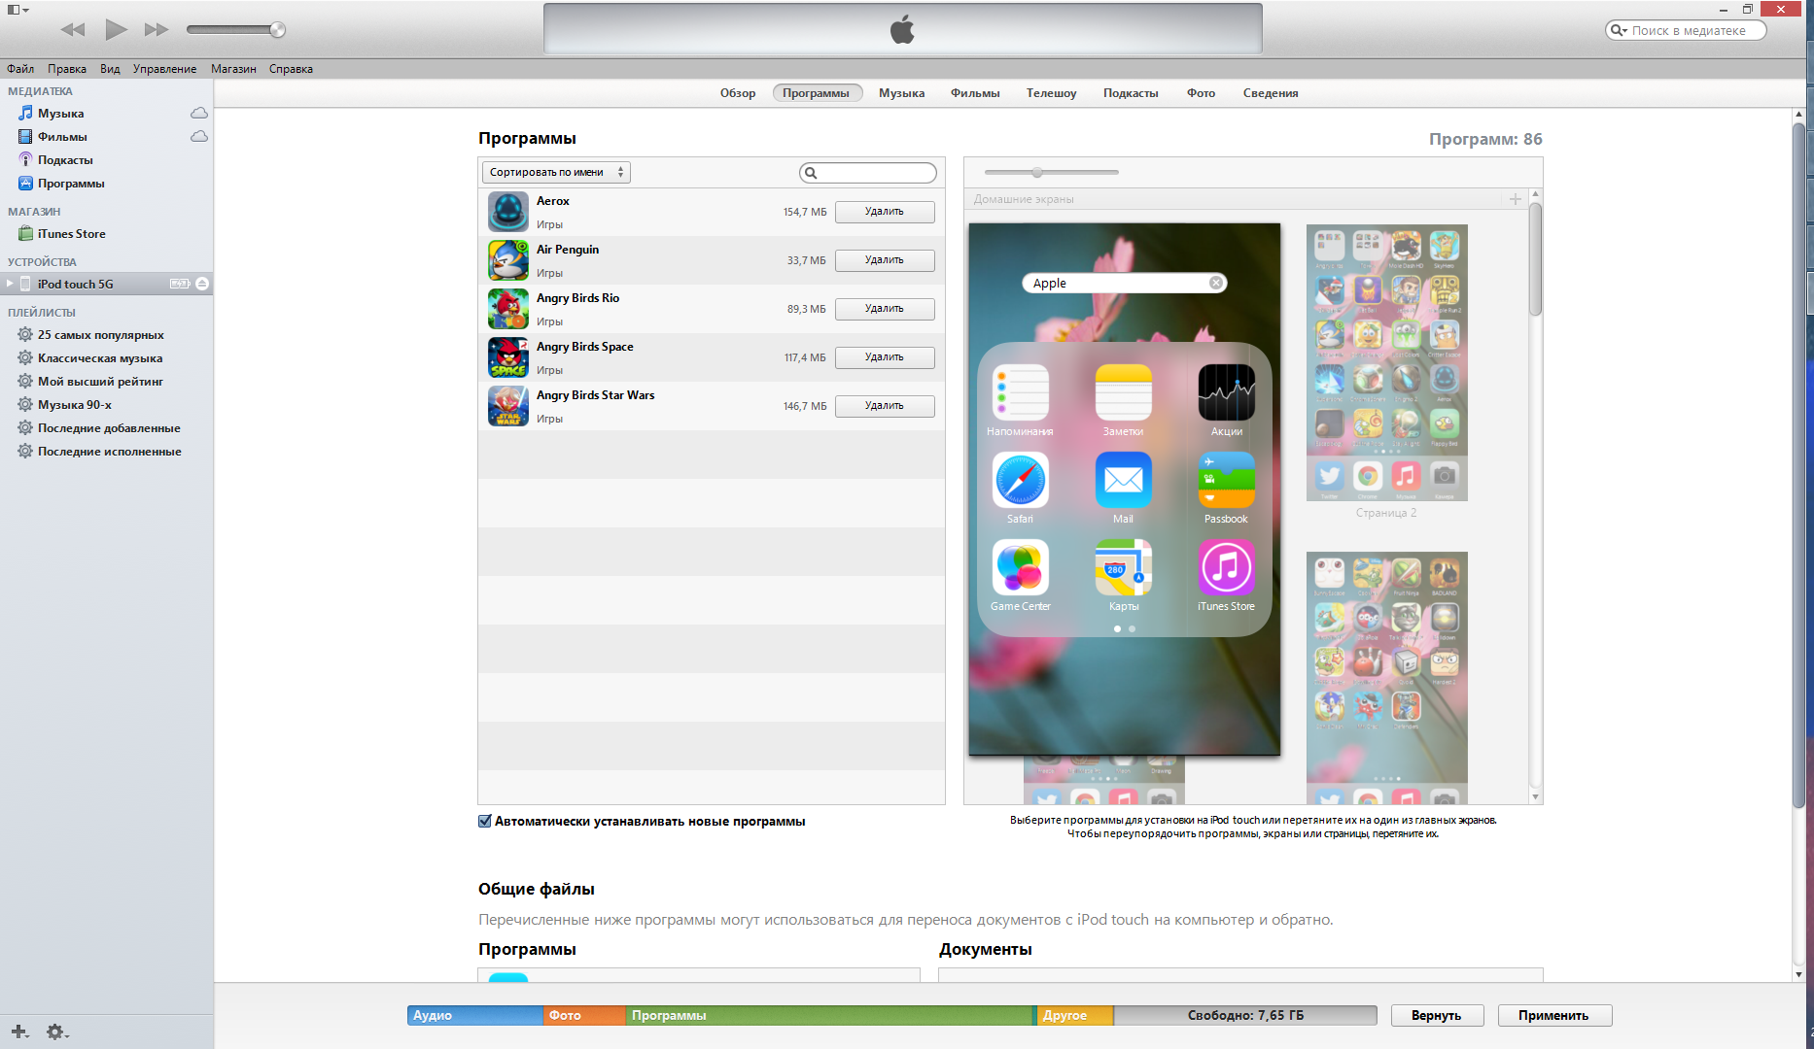
Task: Select the Страница 2 home screen thumbnail
Action: [x=1386, y=363]
